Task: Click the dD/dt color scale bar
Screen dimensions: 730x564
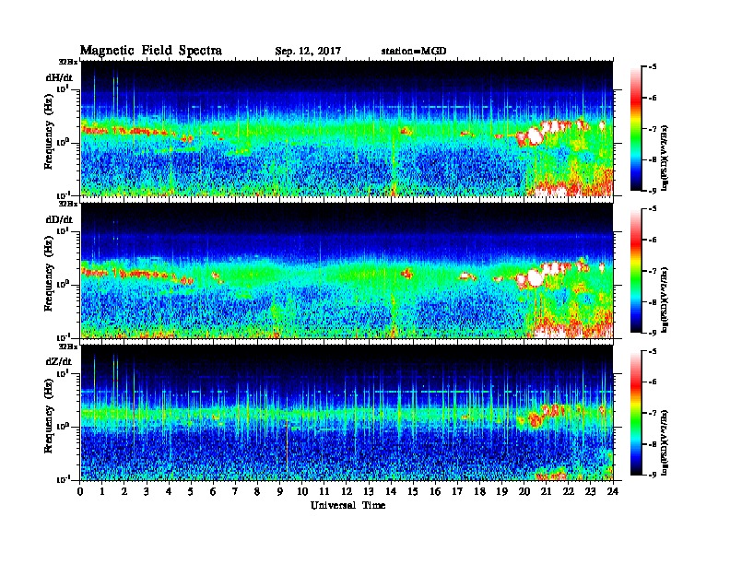Action: pos(636,271)
